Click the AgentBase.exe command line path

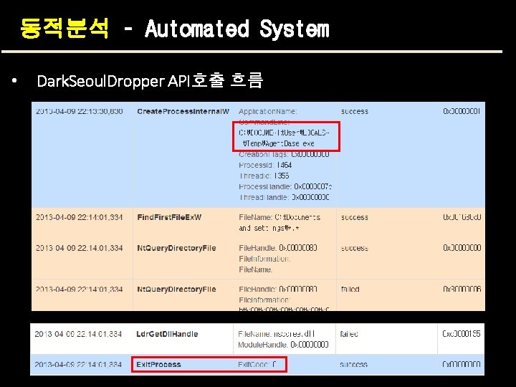(285, 138)
